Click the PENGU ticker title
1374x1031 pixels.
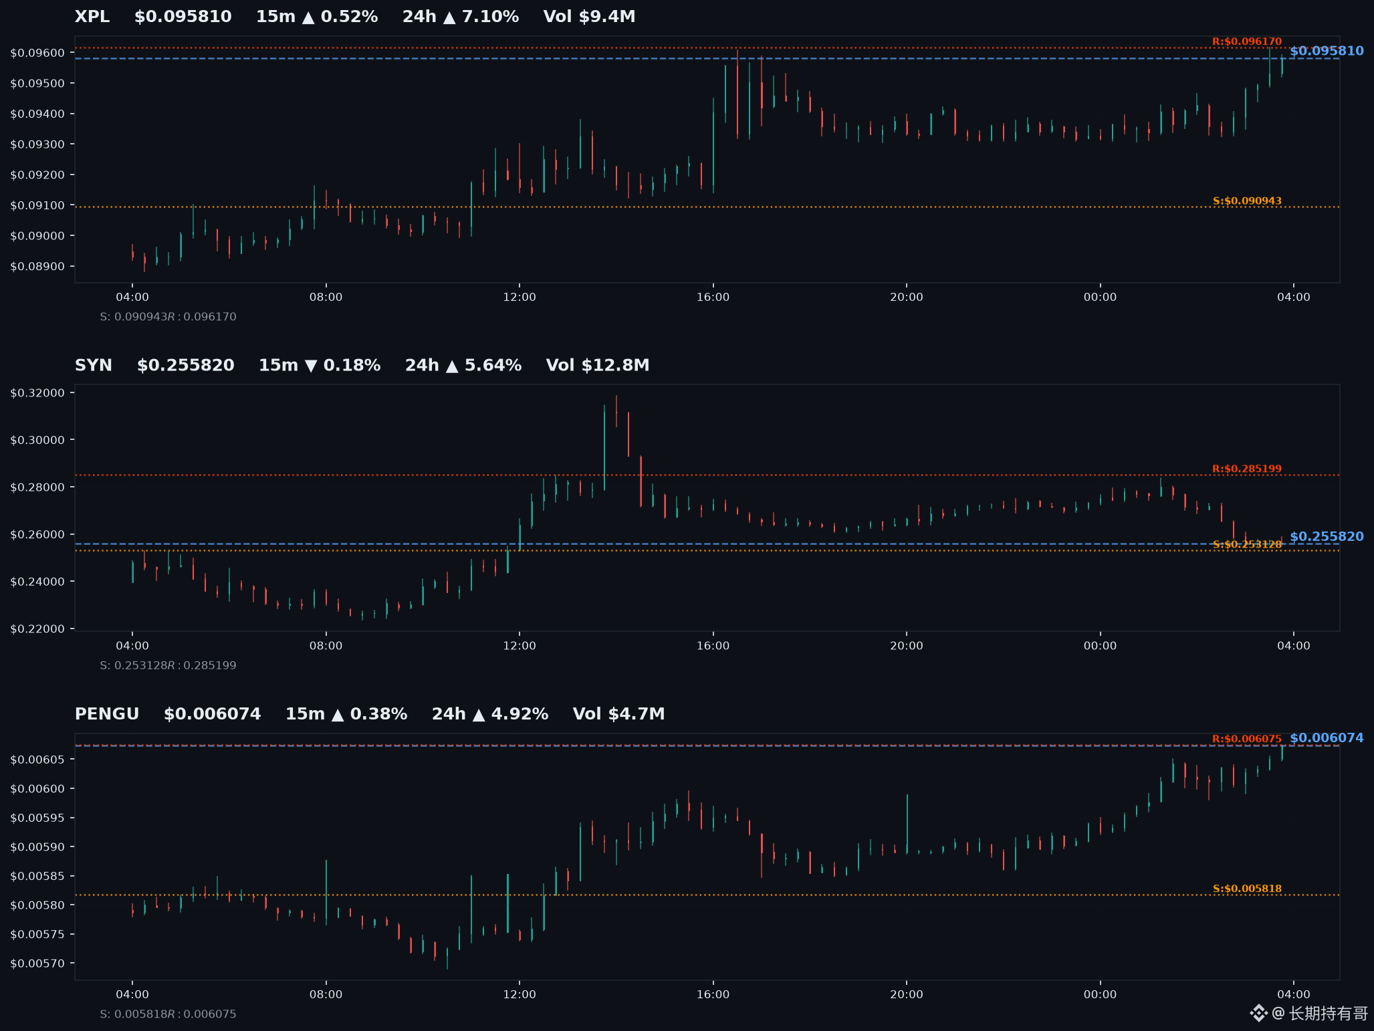(107, 714)
